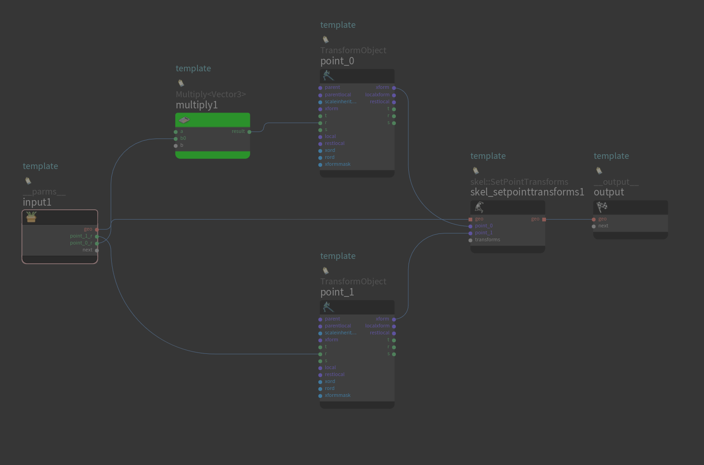Click the point_0_r port on input1

(97, 243)
